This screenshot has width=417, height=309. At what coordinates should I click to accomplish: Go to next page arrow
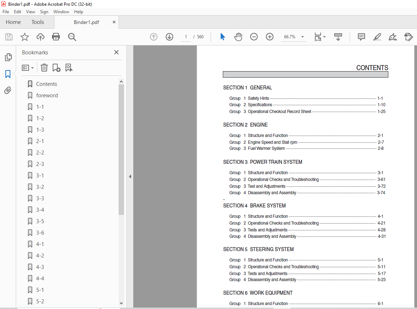pyautogui.click(x=169, y=36)
